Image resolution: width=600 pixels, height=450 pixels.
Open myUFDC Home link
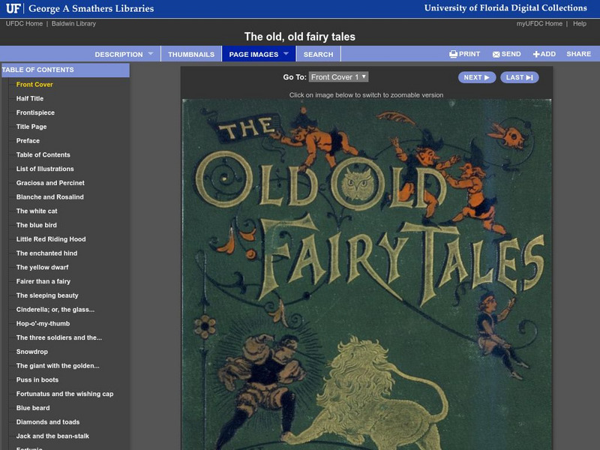point(539,23)
